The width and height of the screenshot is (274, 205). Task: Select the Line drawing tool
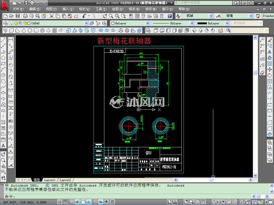point(3,40)
